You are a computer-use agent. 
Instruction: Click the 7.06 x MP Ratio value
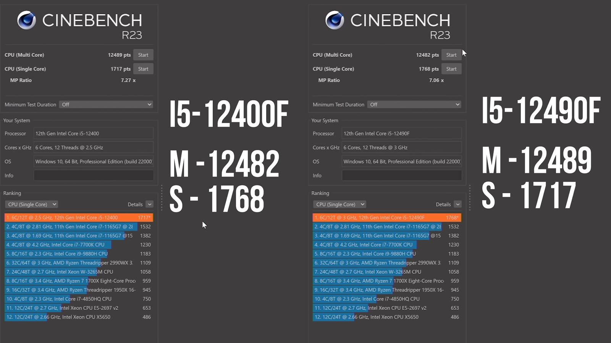pos(436,80)
